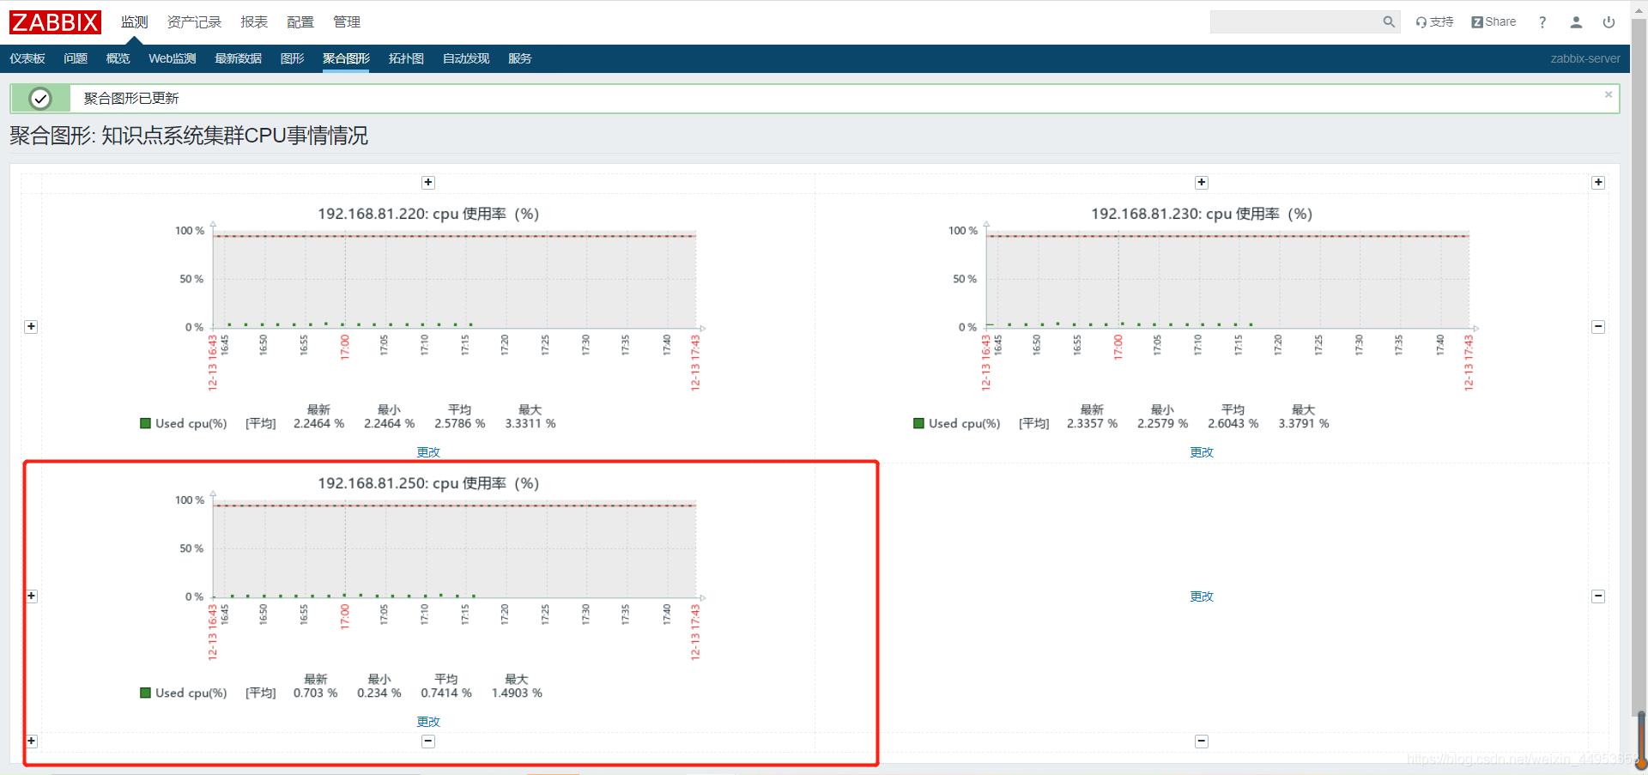Remove second row with minus at right edge
1648x775 pixels.
(x=1598, y=596)
